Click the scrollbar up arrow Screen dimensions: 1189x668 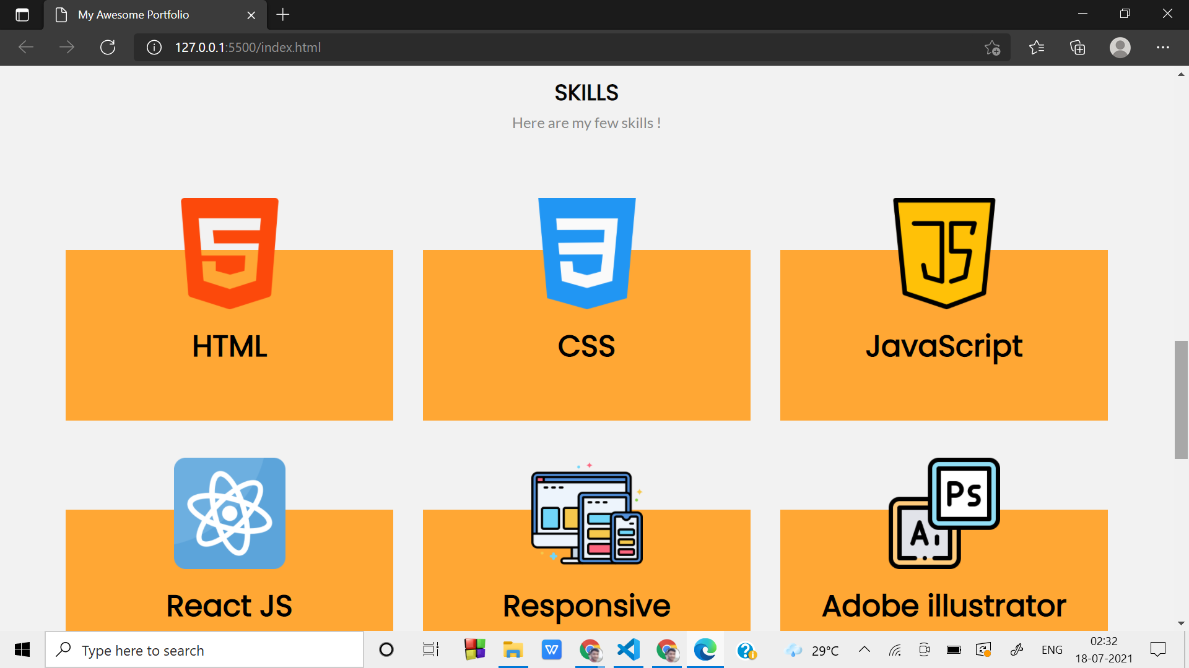click(x=1181, y=74)
